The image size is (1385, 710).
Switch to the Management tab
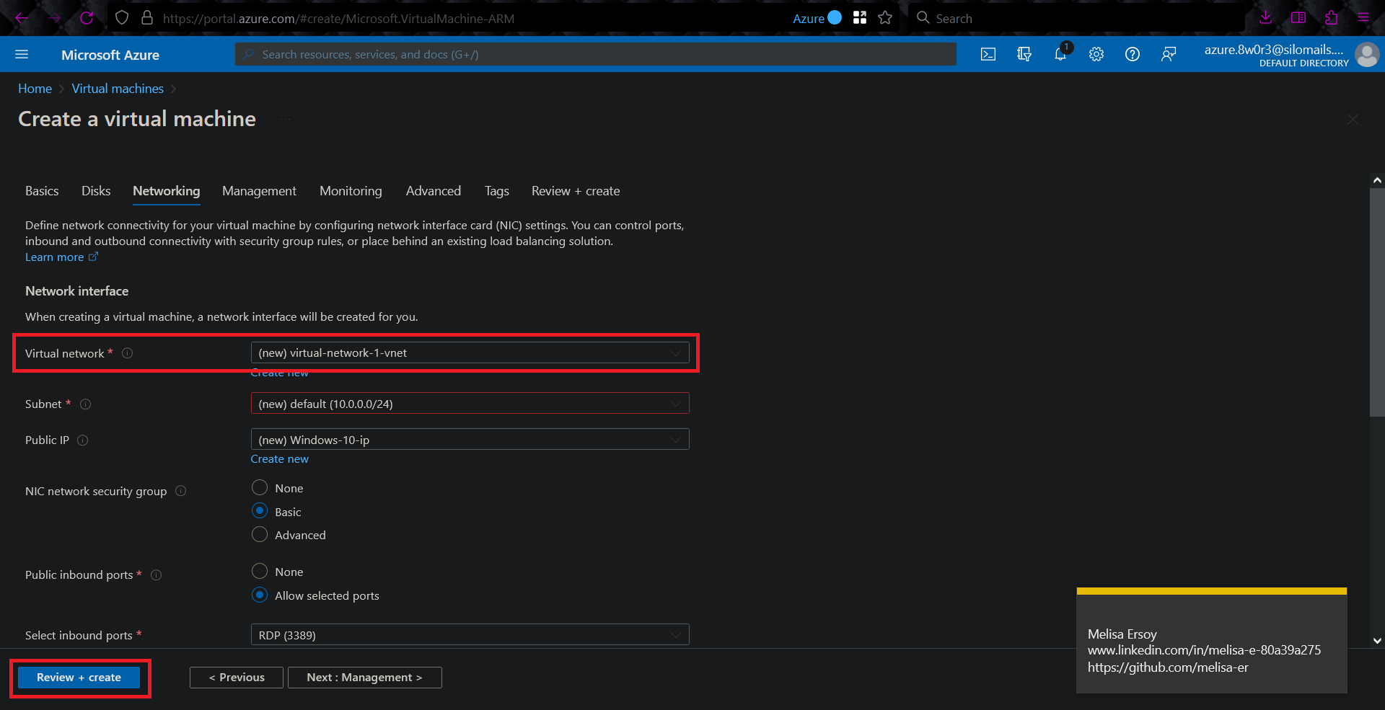pyautogui.click(x=259, y=191)
